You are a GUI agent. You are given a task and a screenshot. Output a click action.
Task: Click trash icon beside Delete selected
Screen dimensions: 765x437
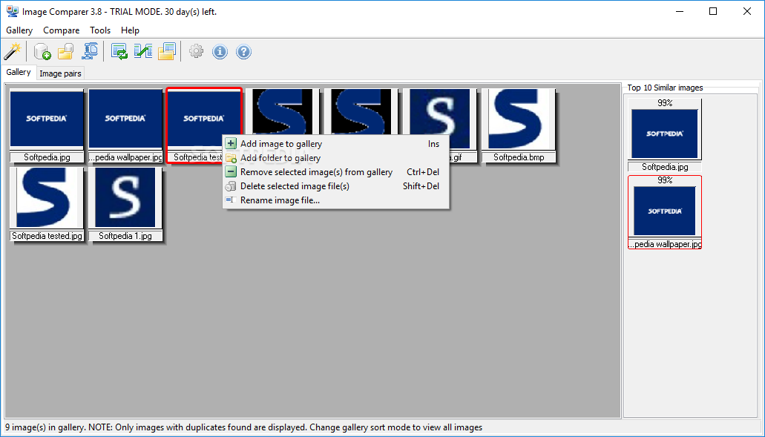[231, 186]
